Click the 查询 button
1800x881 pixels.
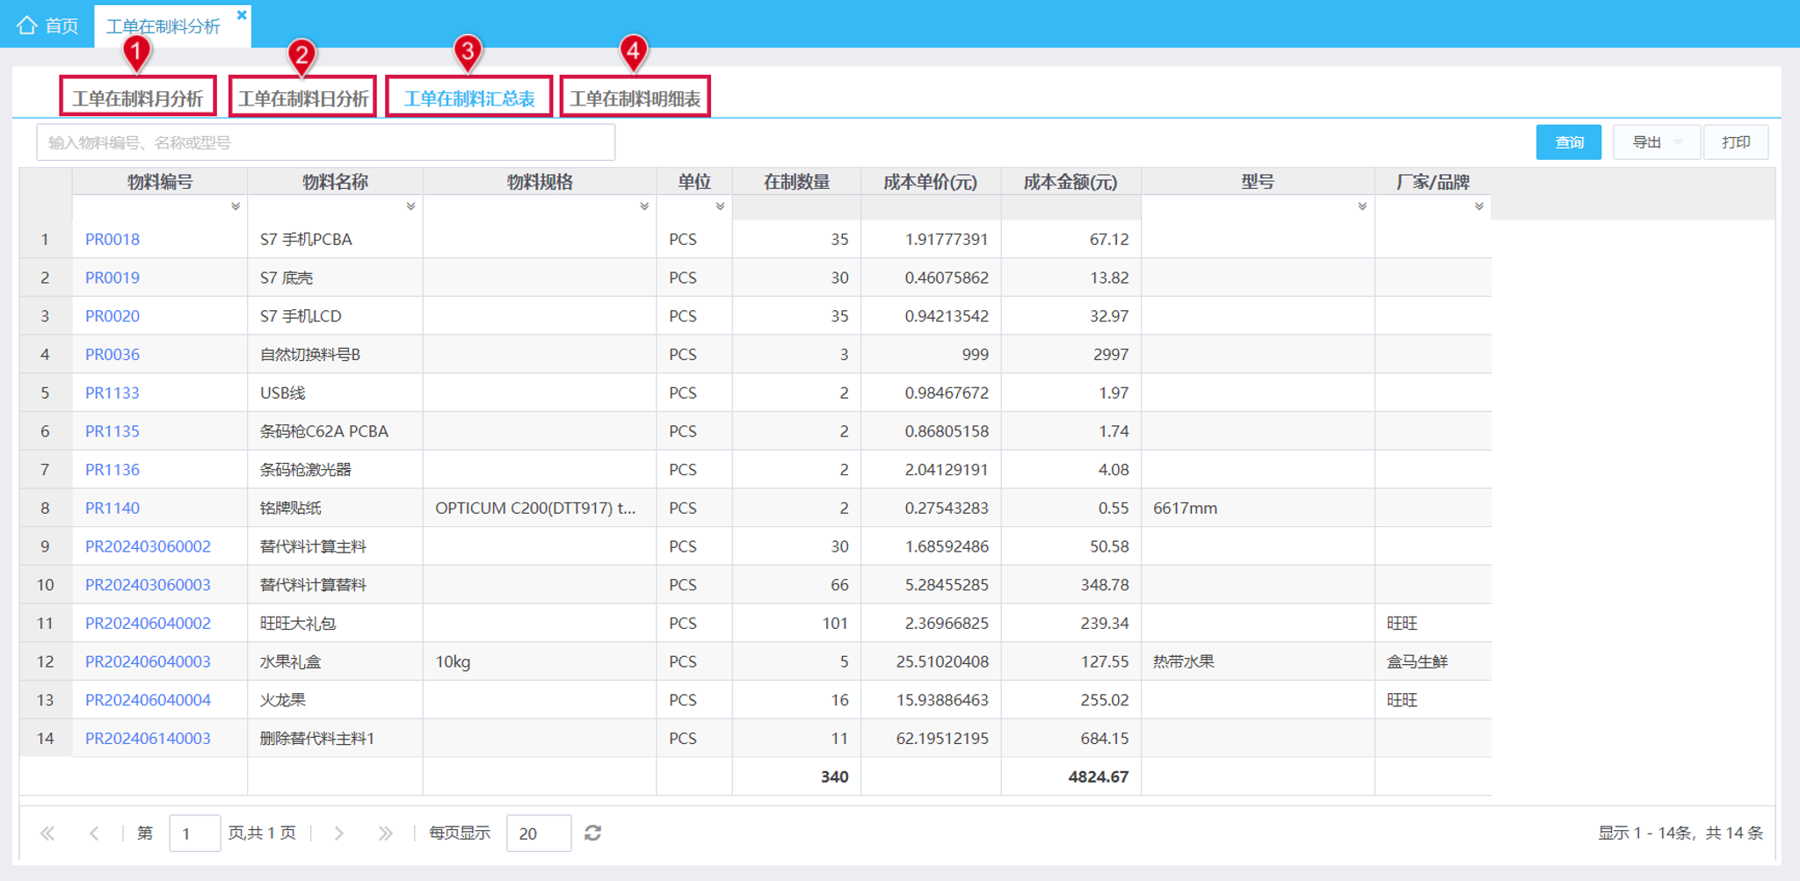(x=1569, y=142)
